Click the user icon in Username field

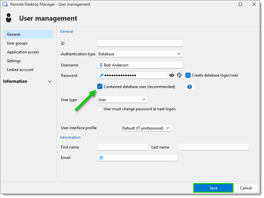point(101,65)
